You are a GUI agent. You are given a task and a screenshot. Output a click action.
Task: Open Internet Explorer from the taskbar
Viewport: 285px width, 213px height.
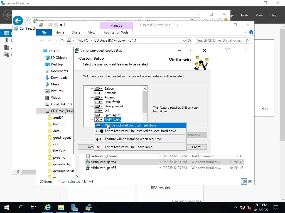48,207
